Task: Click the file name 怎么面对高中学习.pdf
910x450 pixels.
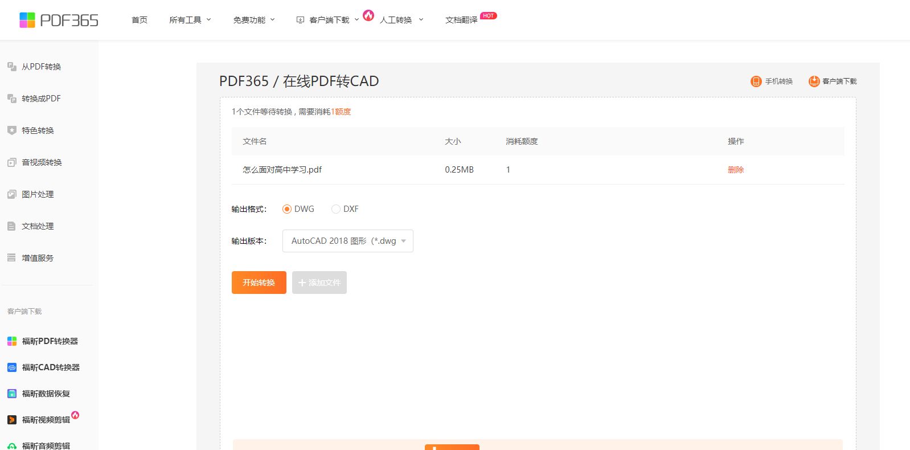Action: pyautogui.click(x=282, y=170)
